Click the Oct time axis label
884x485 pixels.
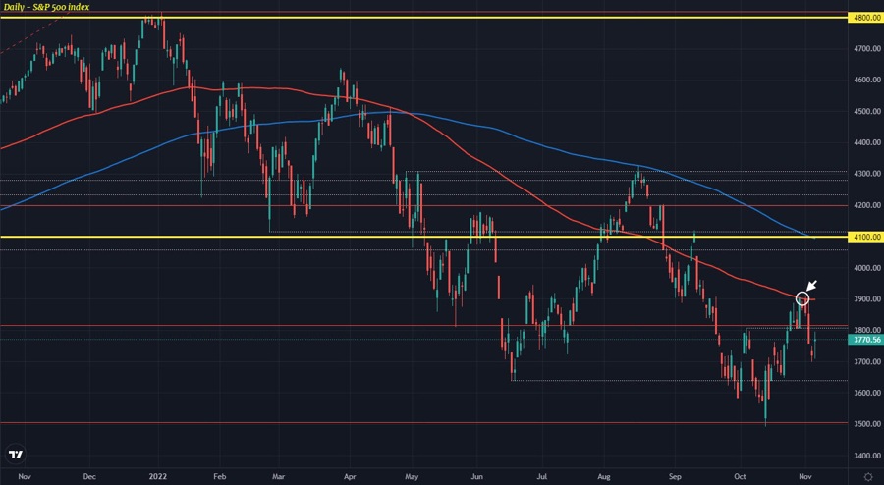coord(740,476)
